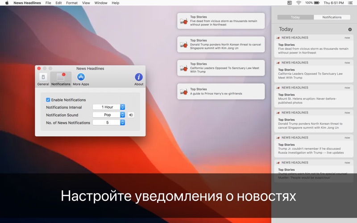The image size is (357, 223).
Task: Open the General preferences tab
Action: 43,79
